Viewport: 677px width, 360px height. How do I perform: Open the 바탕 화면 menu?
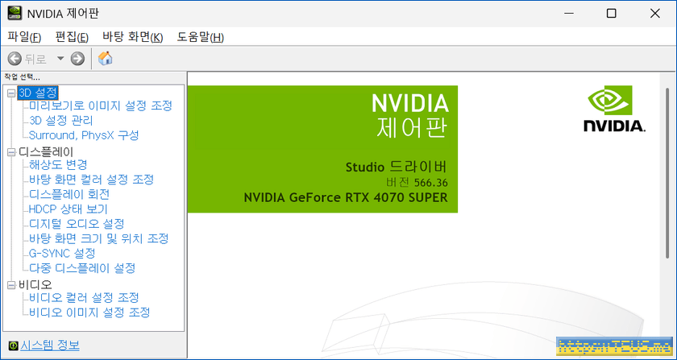click(x=132, y=37)
